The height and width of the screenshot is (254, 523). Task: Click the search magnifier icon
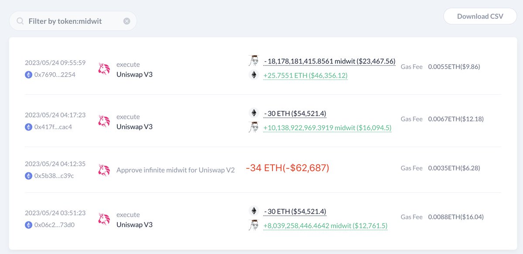(x=20, y=21)
